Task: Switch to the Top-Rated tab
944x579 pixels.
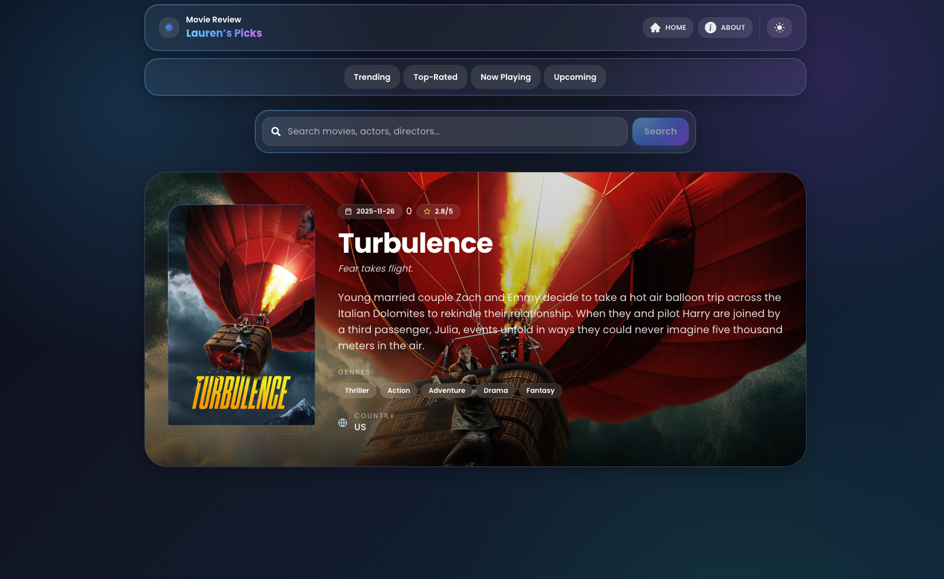Action: pos(435,77)
